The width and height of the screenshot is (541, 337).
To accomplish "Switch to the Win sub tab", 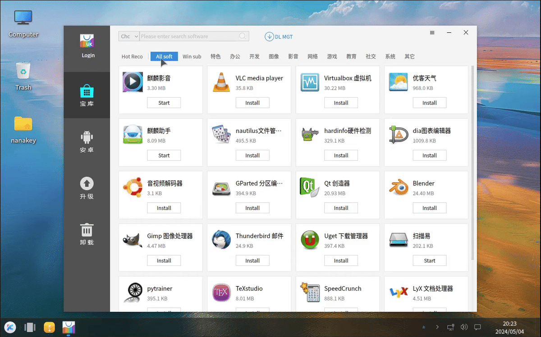I will (x=192, y=57).
